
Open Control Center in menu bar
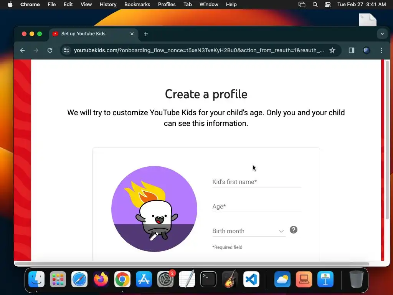click(328, 5)
